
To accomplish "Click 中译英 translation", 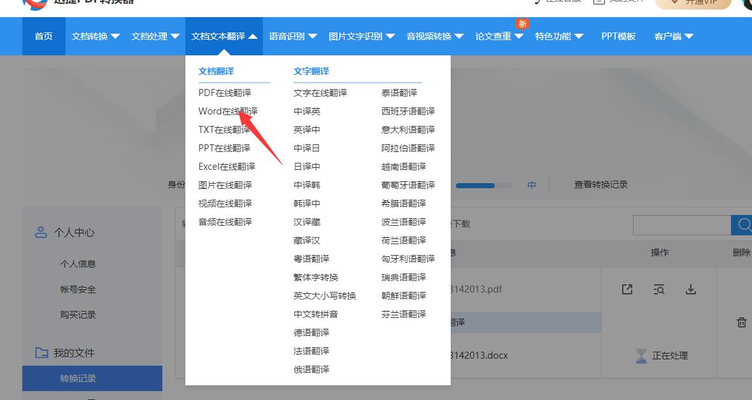I will (x=307, y=111).
